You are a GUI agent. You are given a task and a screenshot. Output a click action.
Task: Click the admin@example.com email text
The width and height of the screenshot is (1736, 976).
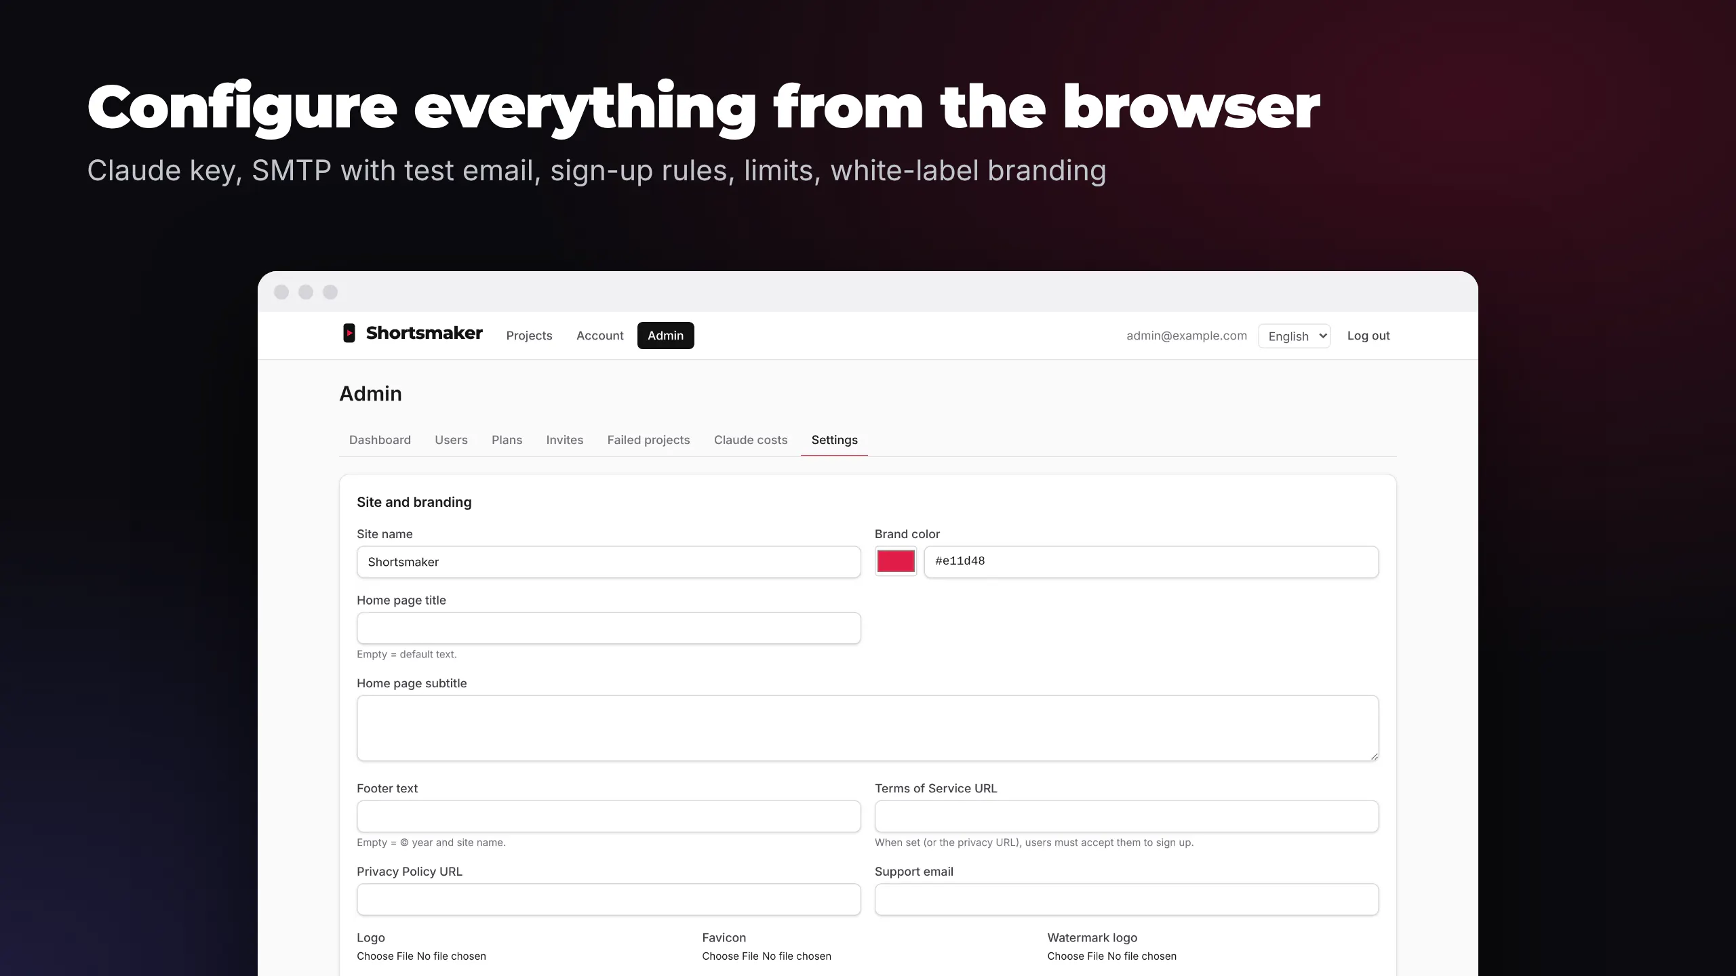pyautogui.click(x=1187, y=335)
